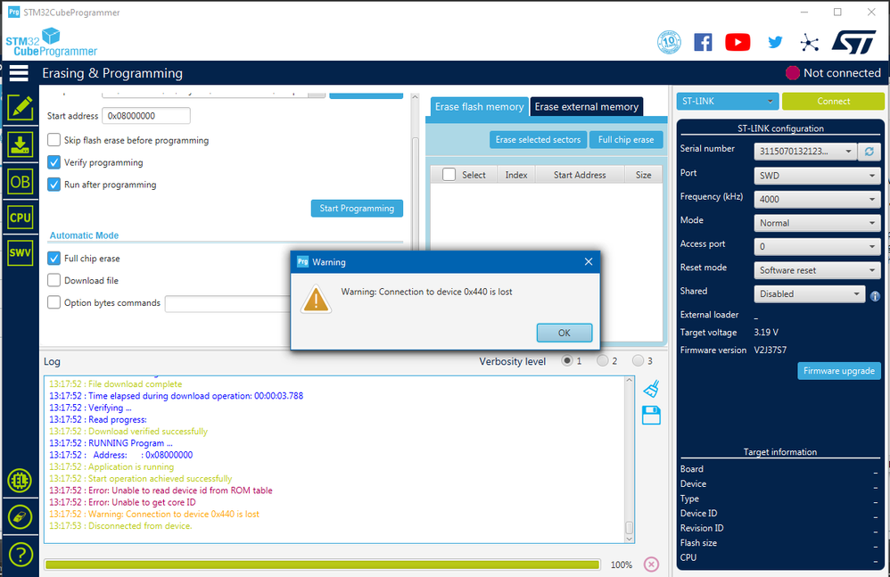This screenshot has width=890, height=577.
Task: Switch to Erase flash memory tab
Action: [x=479, y=107]
